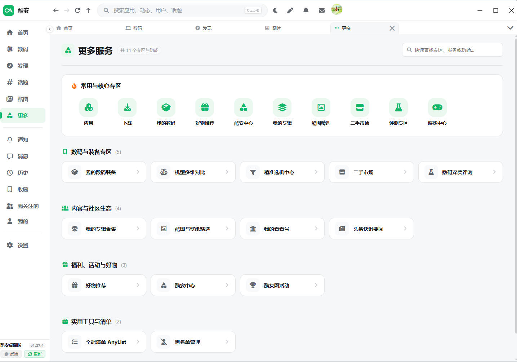Open 酷安中心 icon in core zone
Viewport: 517px width, 362px height.
(244, 107)
